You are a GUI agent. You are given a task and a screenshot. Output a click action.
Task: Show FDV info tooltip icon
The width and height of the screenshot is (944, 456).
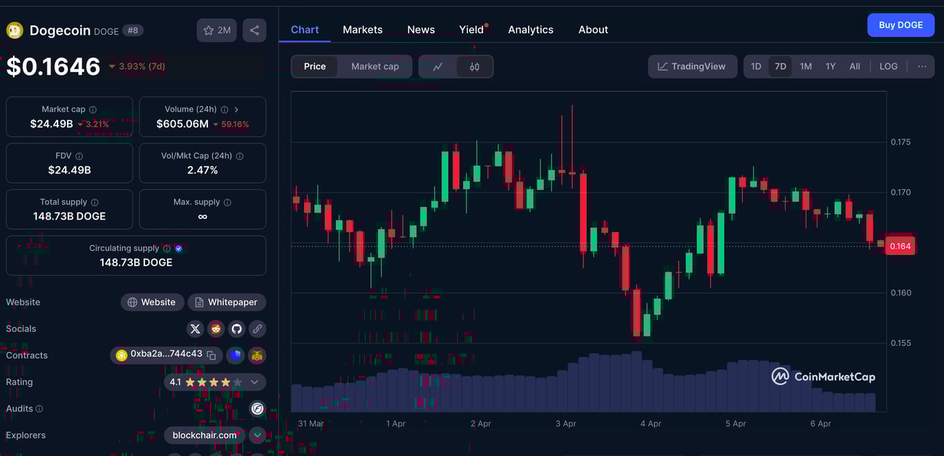pos(79,156)
